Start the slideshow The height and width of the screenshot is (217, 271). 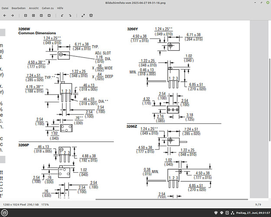[91, 16]
